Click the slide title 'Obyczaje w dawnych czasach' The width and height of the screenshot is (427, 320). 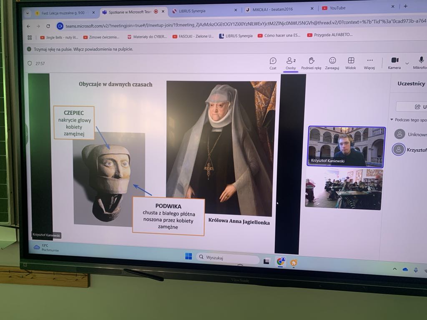pos(116,84)
